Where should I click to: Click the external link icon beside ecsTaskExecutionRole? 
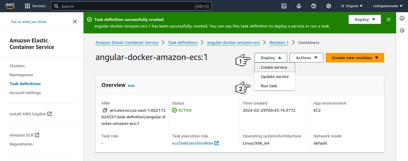[x=217, y=143]
